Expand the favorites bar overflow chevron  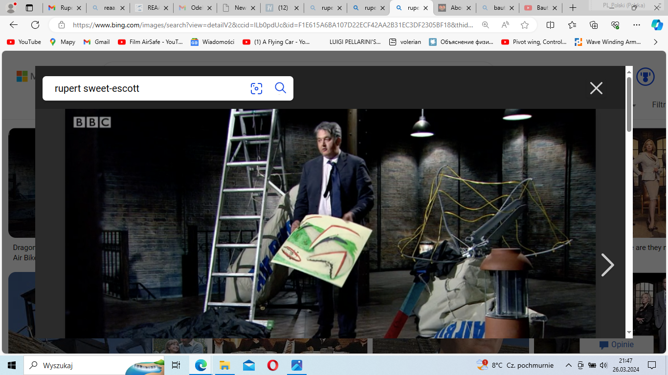(655, 42)
